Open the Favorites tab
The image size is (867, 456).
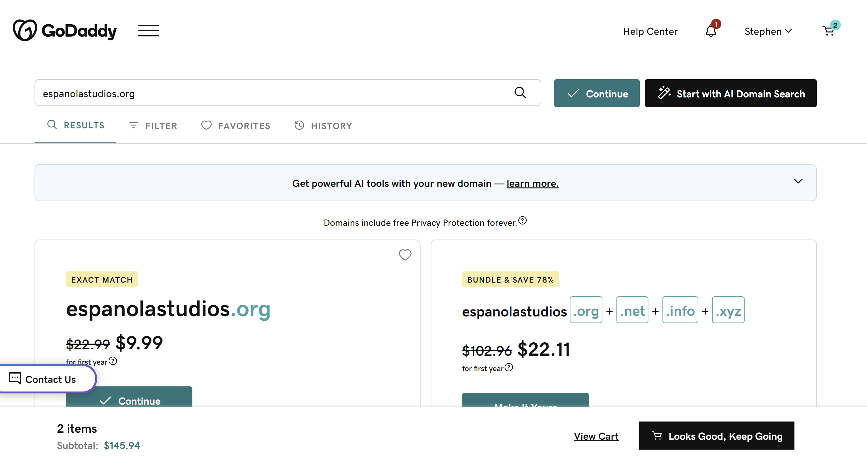236,125
